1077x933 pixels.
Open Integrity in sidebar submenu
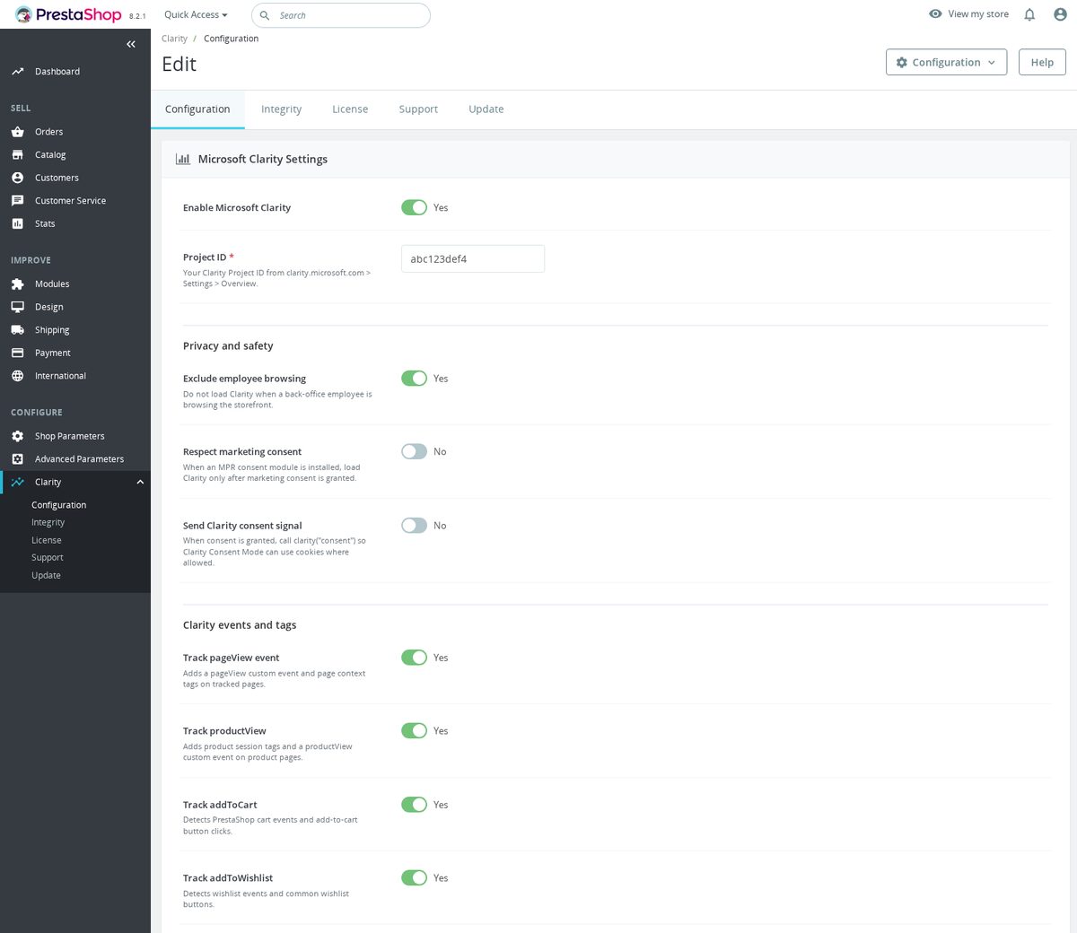(48, 522)
